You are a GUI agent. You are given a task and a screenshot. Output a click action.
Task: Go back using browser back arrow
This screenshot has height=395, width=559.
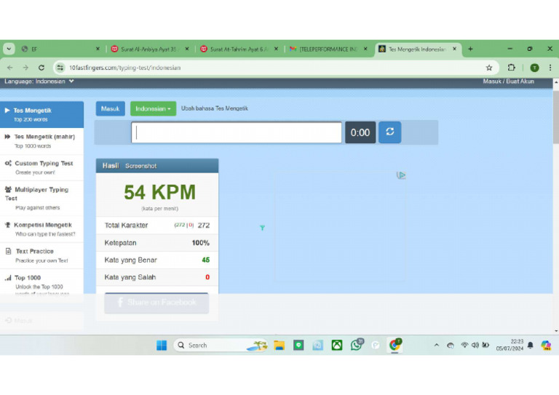tap(10, 68)
